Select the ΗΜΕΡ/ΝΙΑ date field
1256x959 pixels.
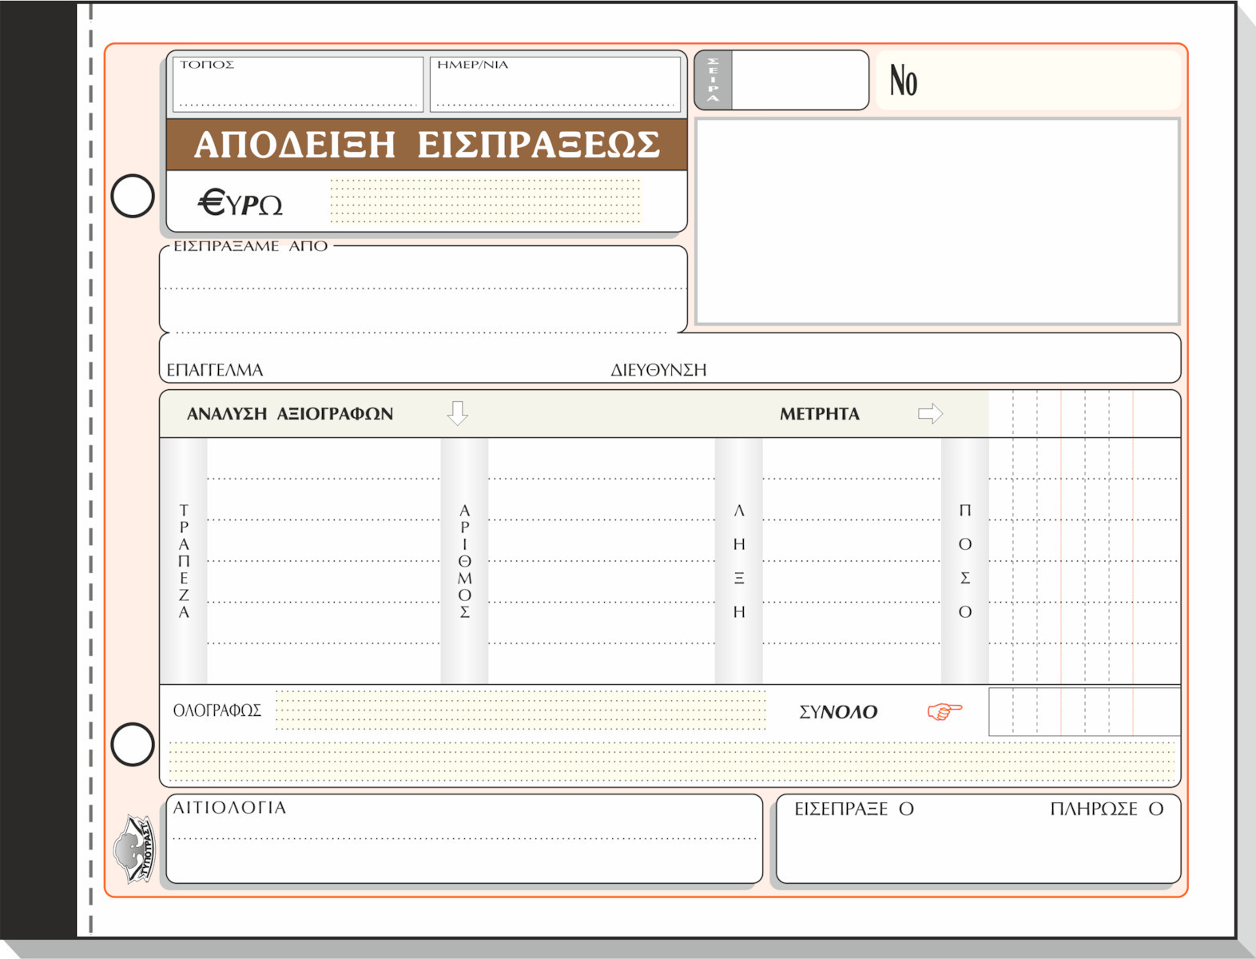click(x=554, y=85)
